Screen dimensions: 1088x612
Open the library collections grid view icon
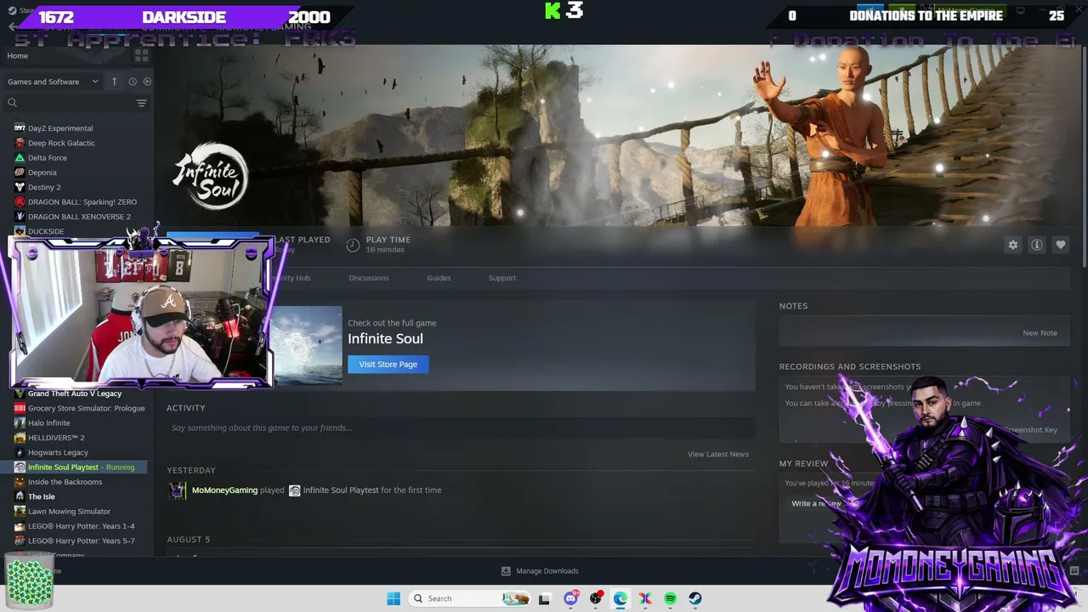click(141, 55)
